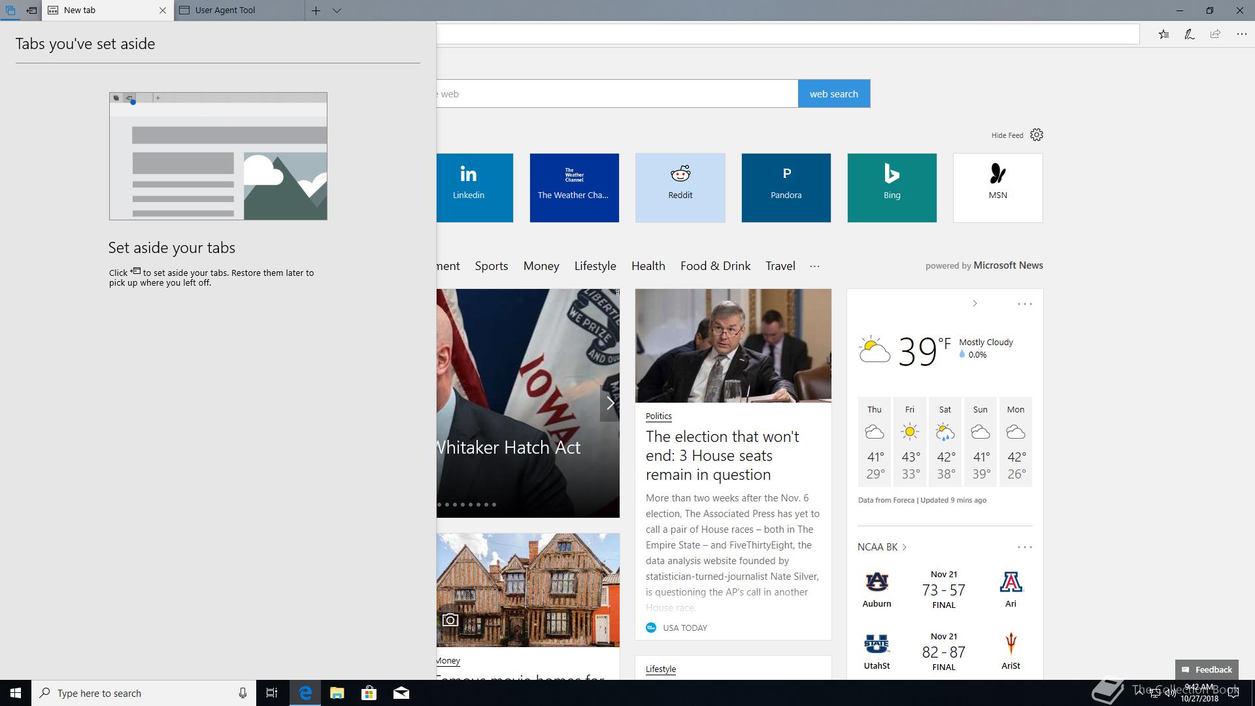Click the taskbar search box

[x=143, y=693]
